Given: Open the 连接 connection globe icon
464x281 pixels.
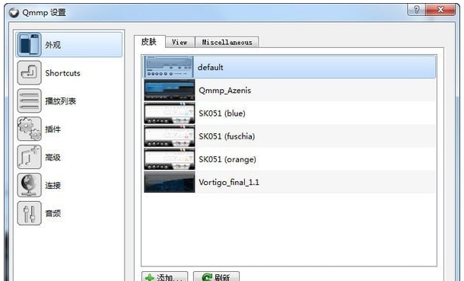Looking at the screenshot, I should tap(29, 185).
